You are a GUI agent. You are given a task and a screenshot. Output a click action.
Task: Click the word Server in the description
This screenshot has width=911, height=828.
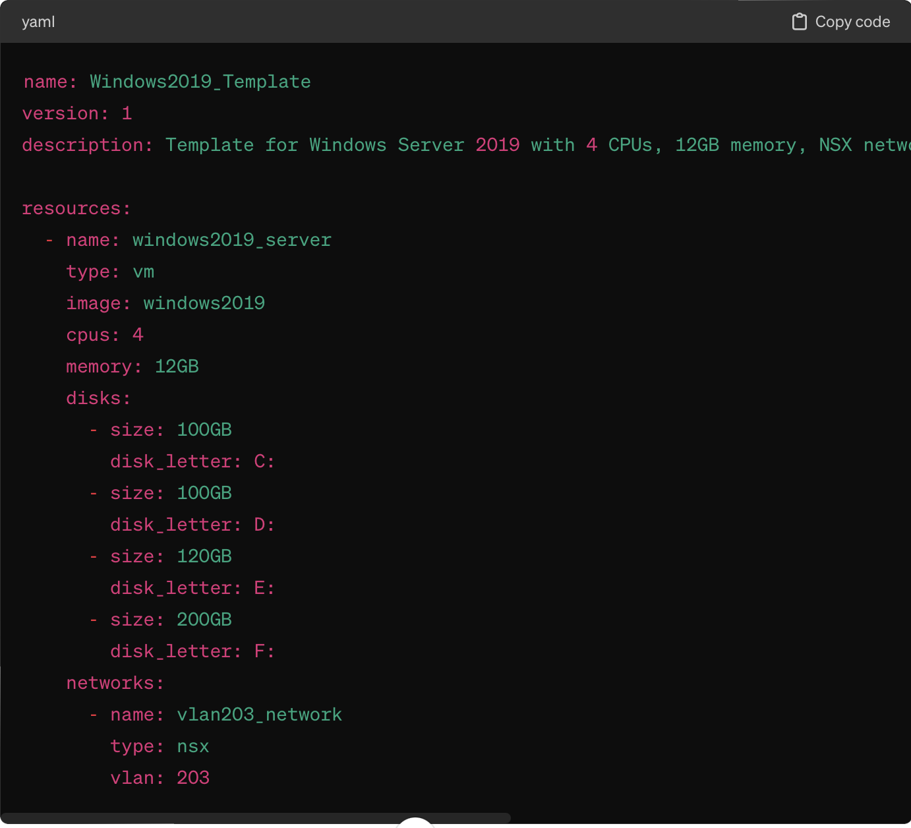point(431,145)
